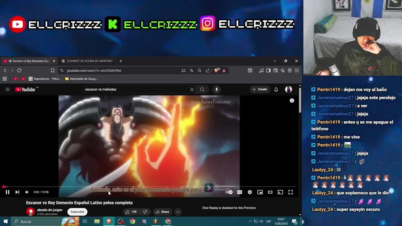Open the video info card icon
Screen dimensions: 402x226
pyautogui.click(x=292, y=100)
